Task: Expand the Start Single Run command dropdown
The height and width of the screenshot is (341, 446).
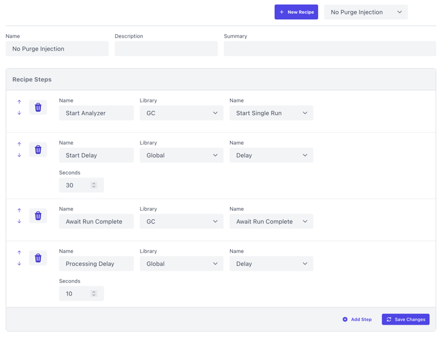Action: (x=271, y=113)
